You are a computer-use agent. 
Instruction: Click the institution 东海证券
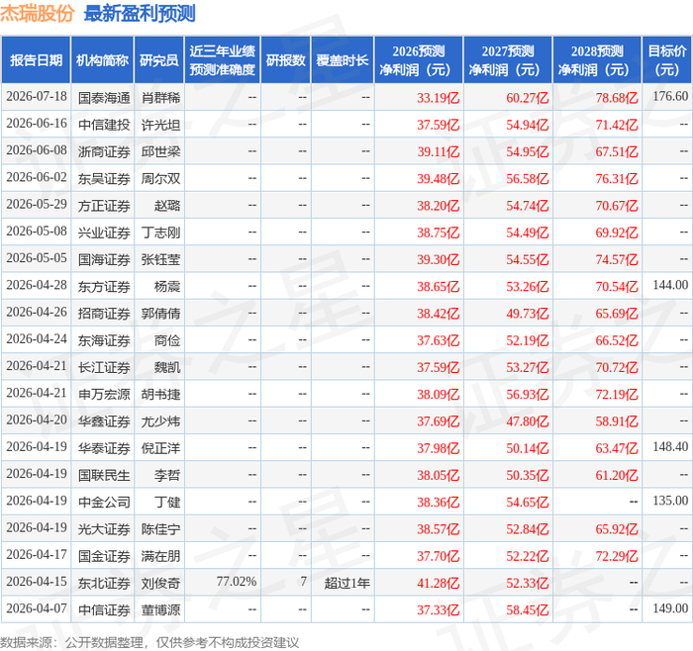tap(104, 340)
